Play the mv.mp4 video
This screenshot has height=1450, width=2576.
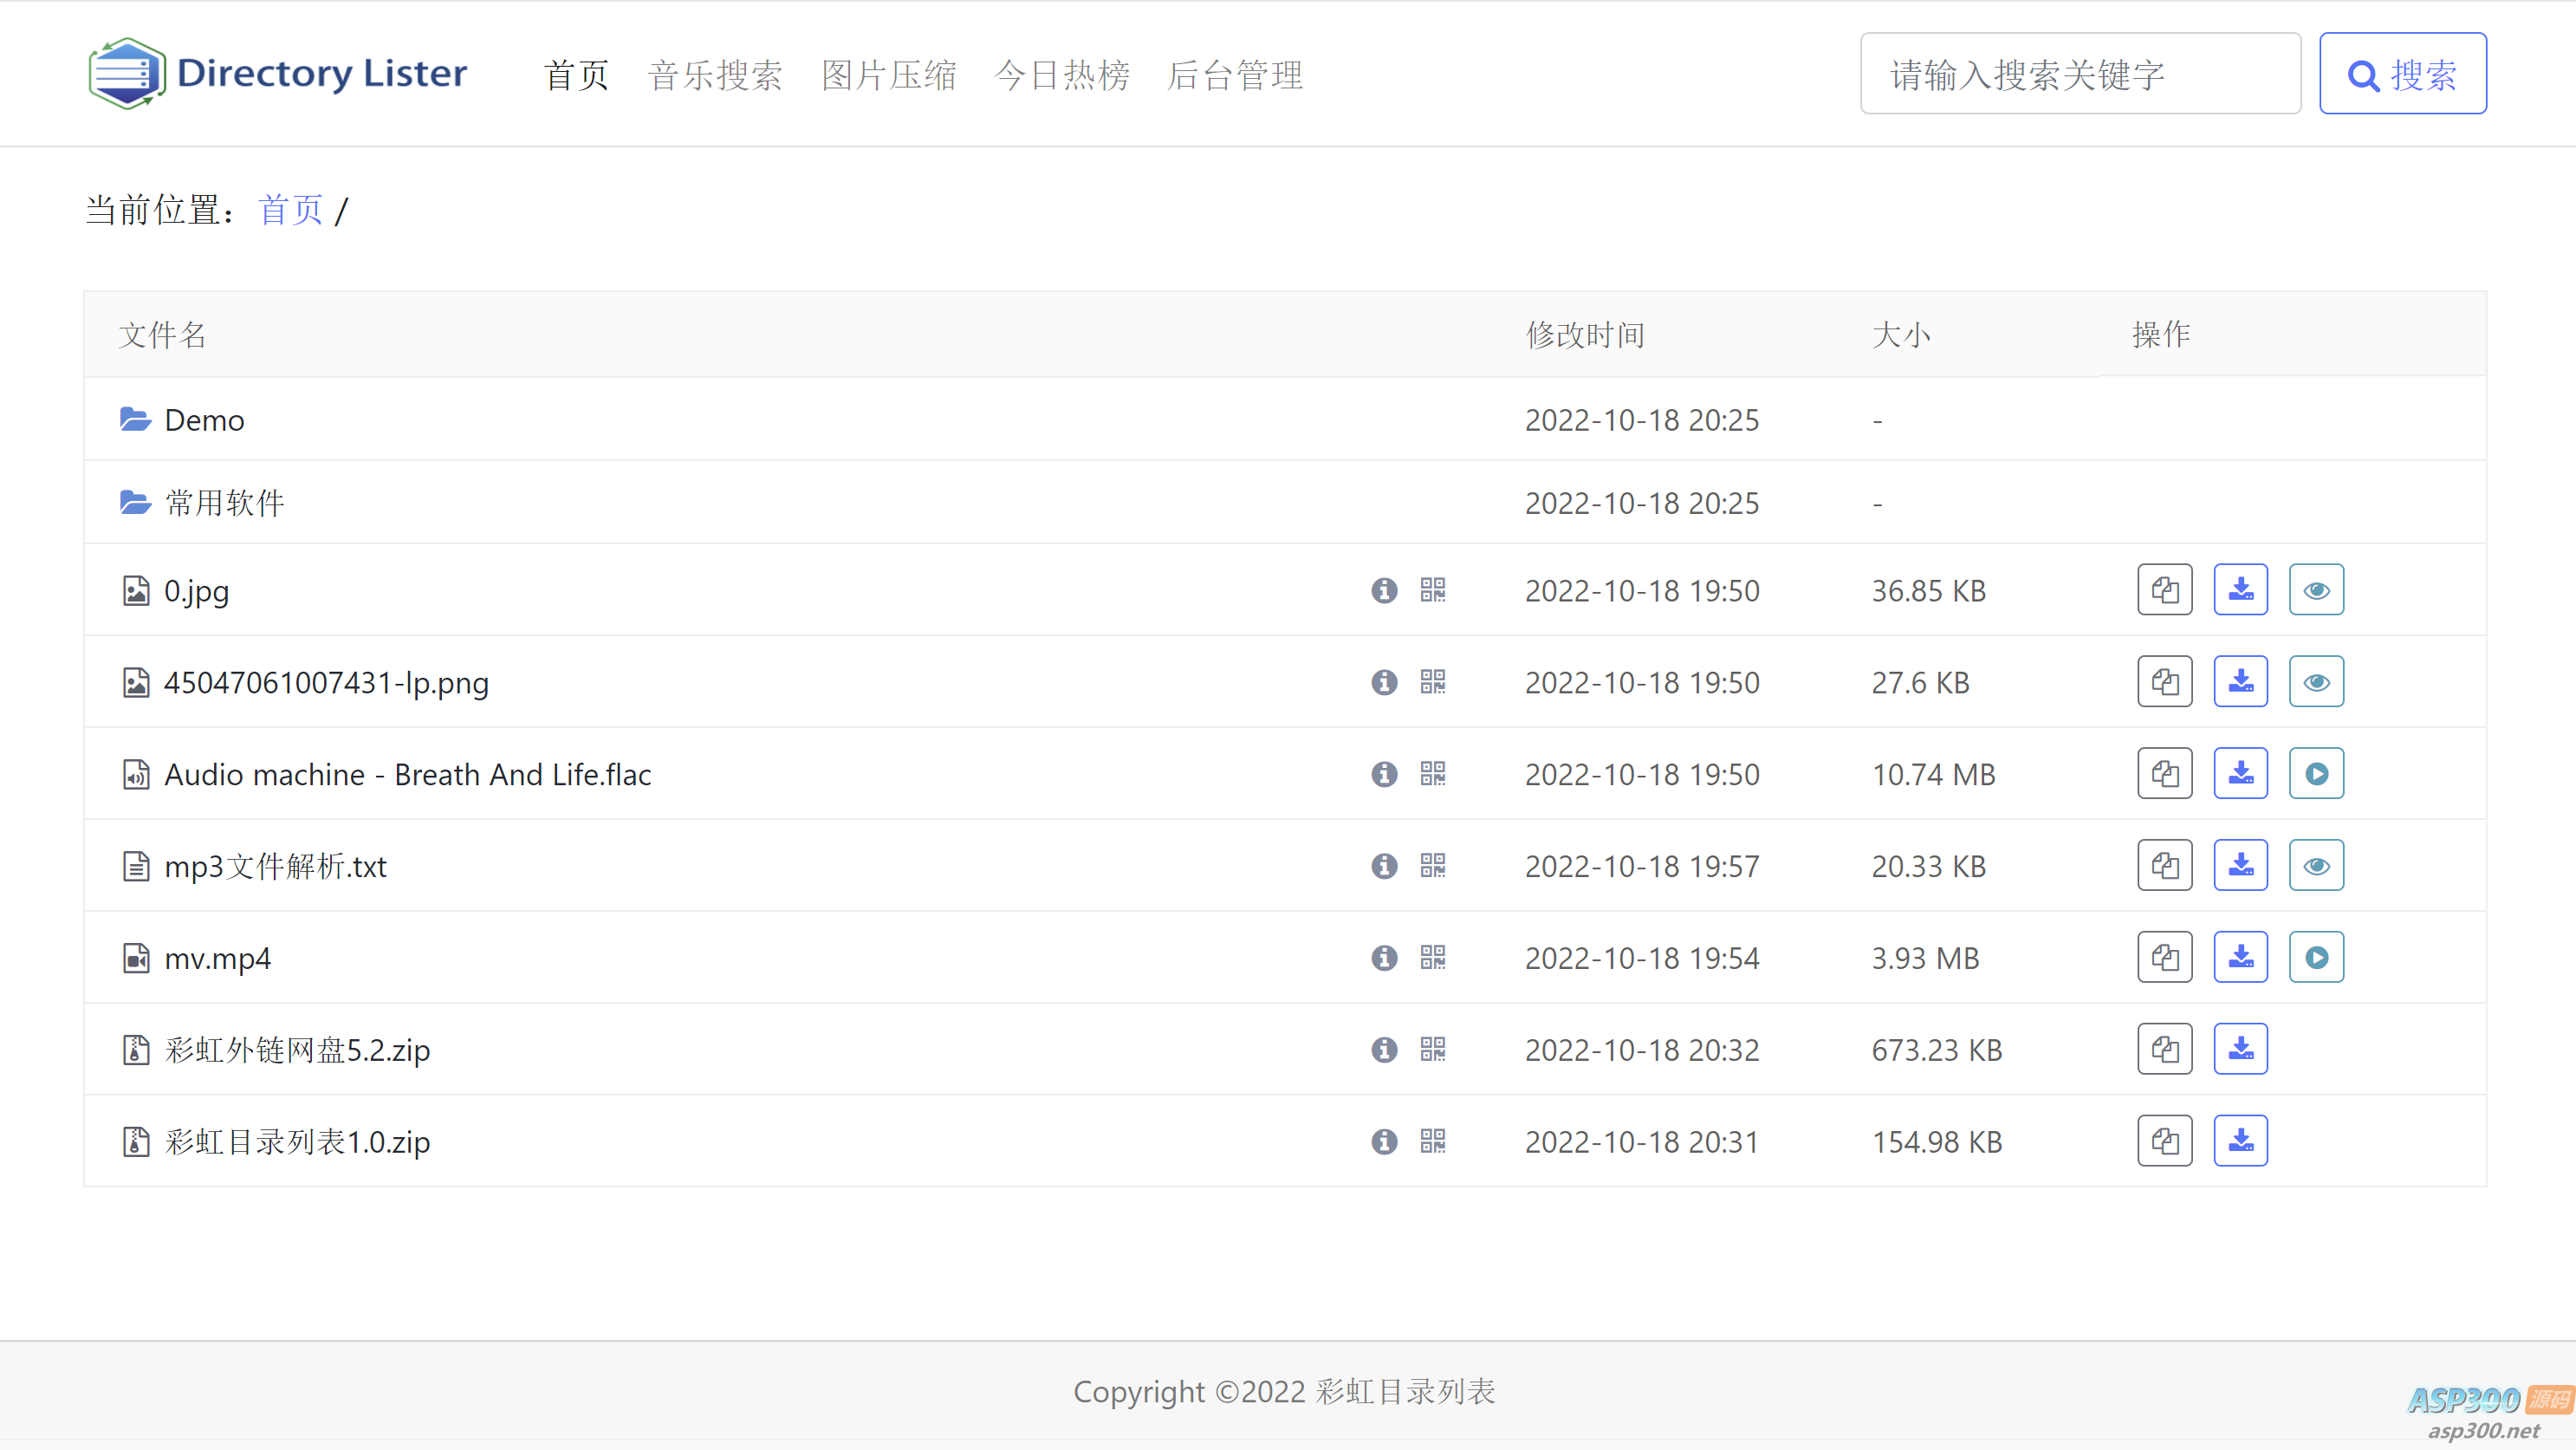(2316, 958)
